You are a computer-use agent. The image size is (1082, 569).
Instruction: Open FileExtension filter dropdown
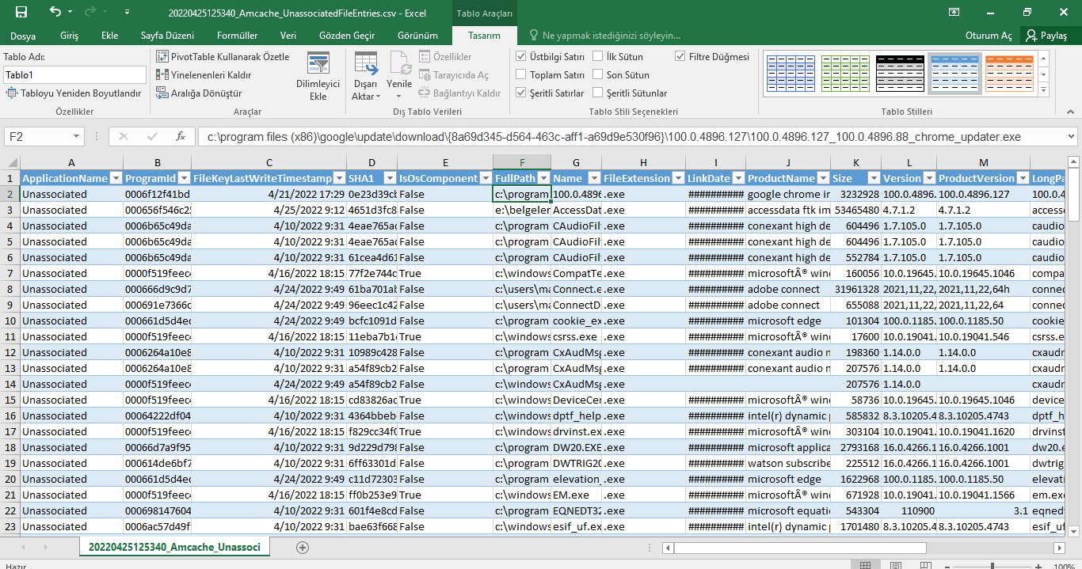click(x=678, y=179)
